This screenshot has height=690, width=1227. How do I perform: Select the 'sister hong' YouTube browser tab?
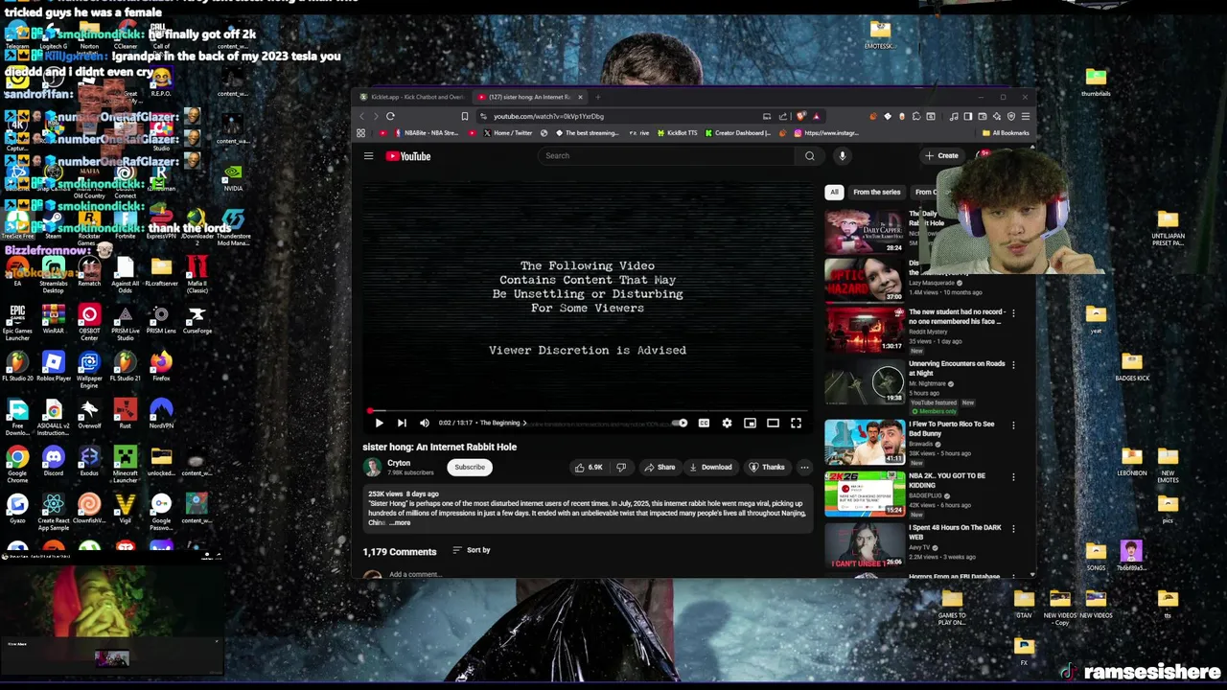530,97
